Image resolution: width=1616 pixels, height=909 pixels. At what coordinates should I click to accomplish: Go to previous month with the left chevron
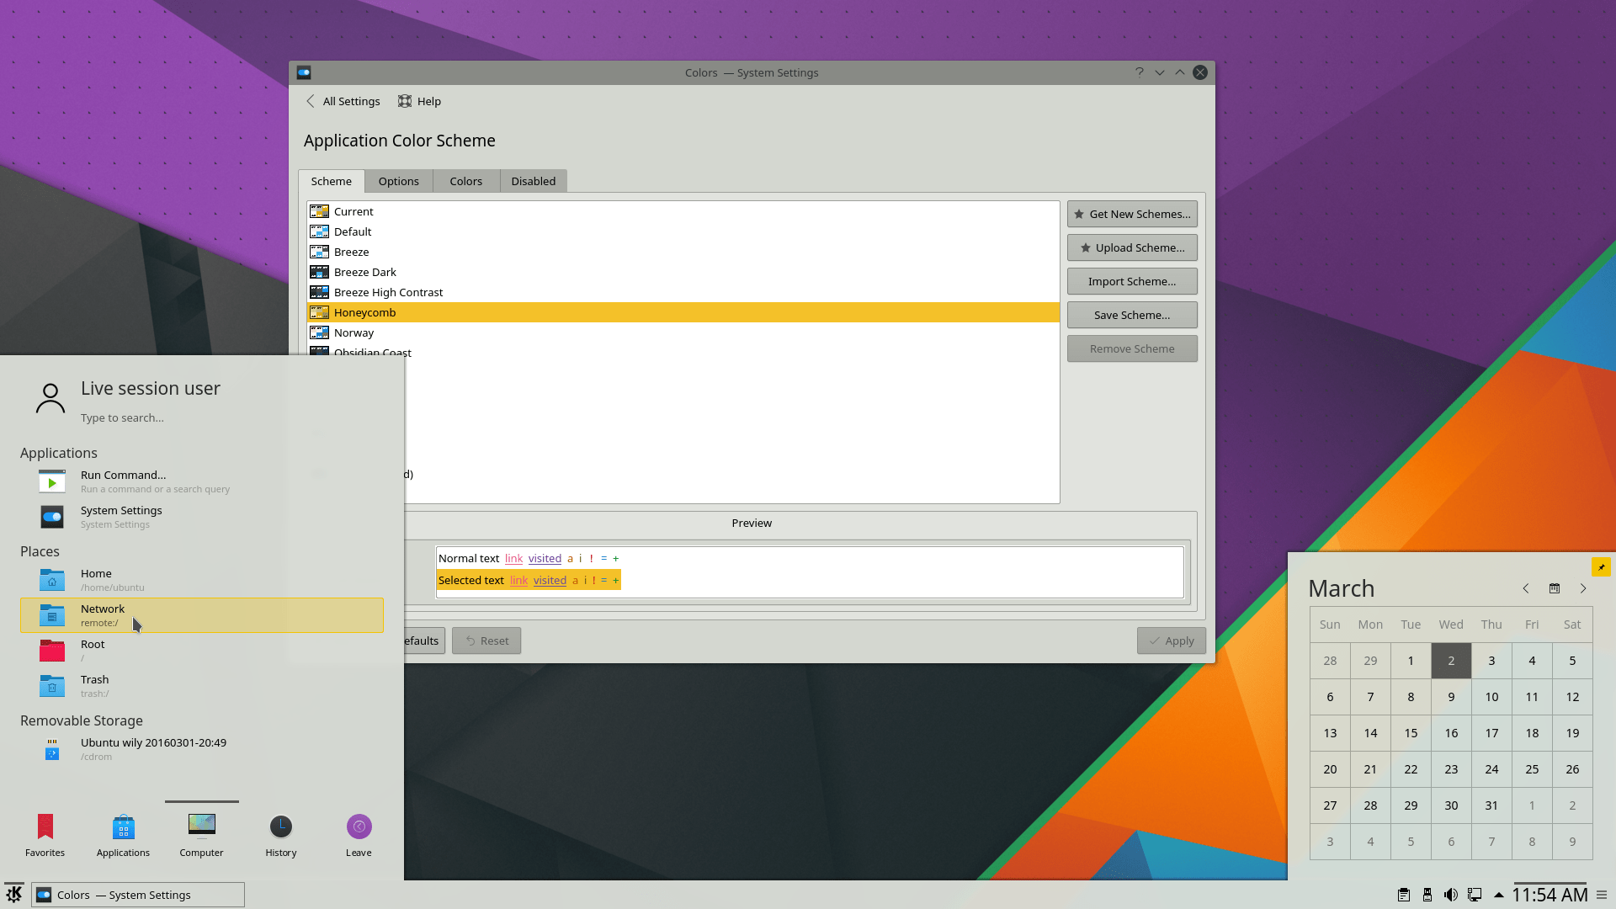tap(1526, 588)
